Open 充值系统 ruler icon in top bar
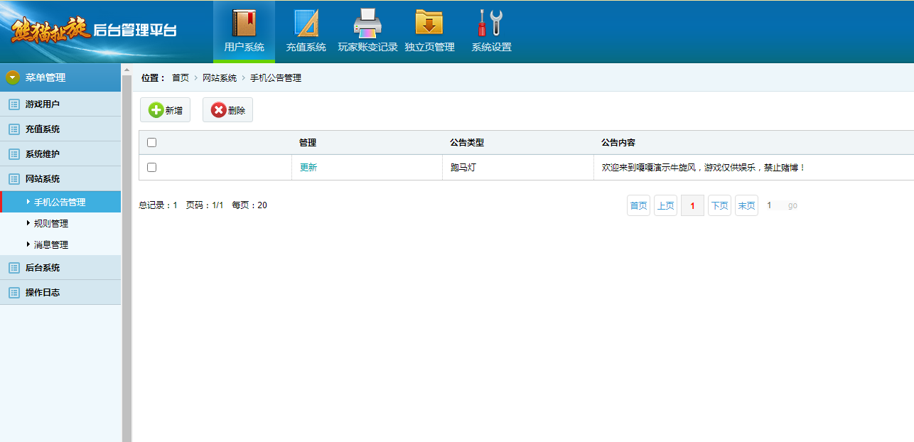The width and height of the screenshot is (914, 442). coord(306,23)
